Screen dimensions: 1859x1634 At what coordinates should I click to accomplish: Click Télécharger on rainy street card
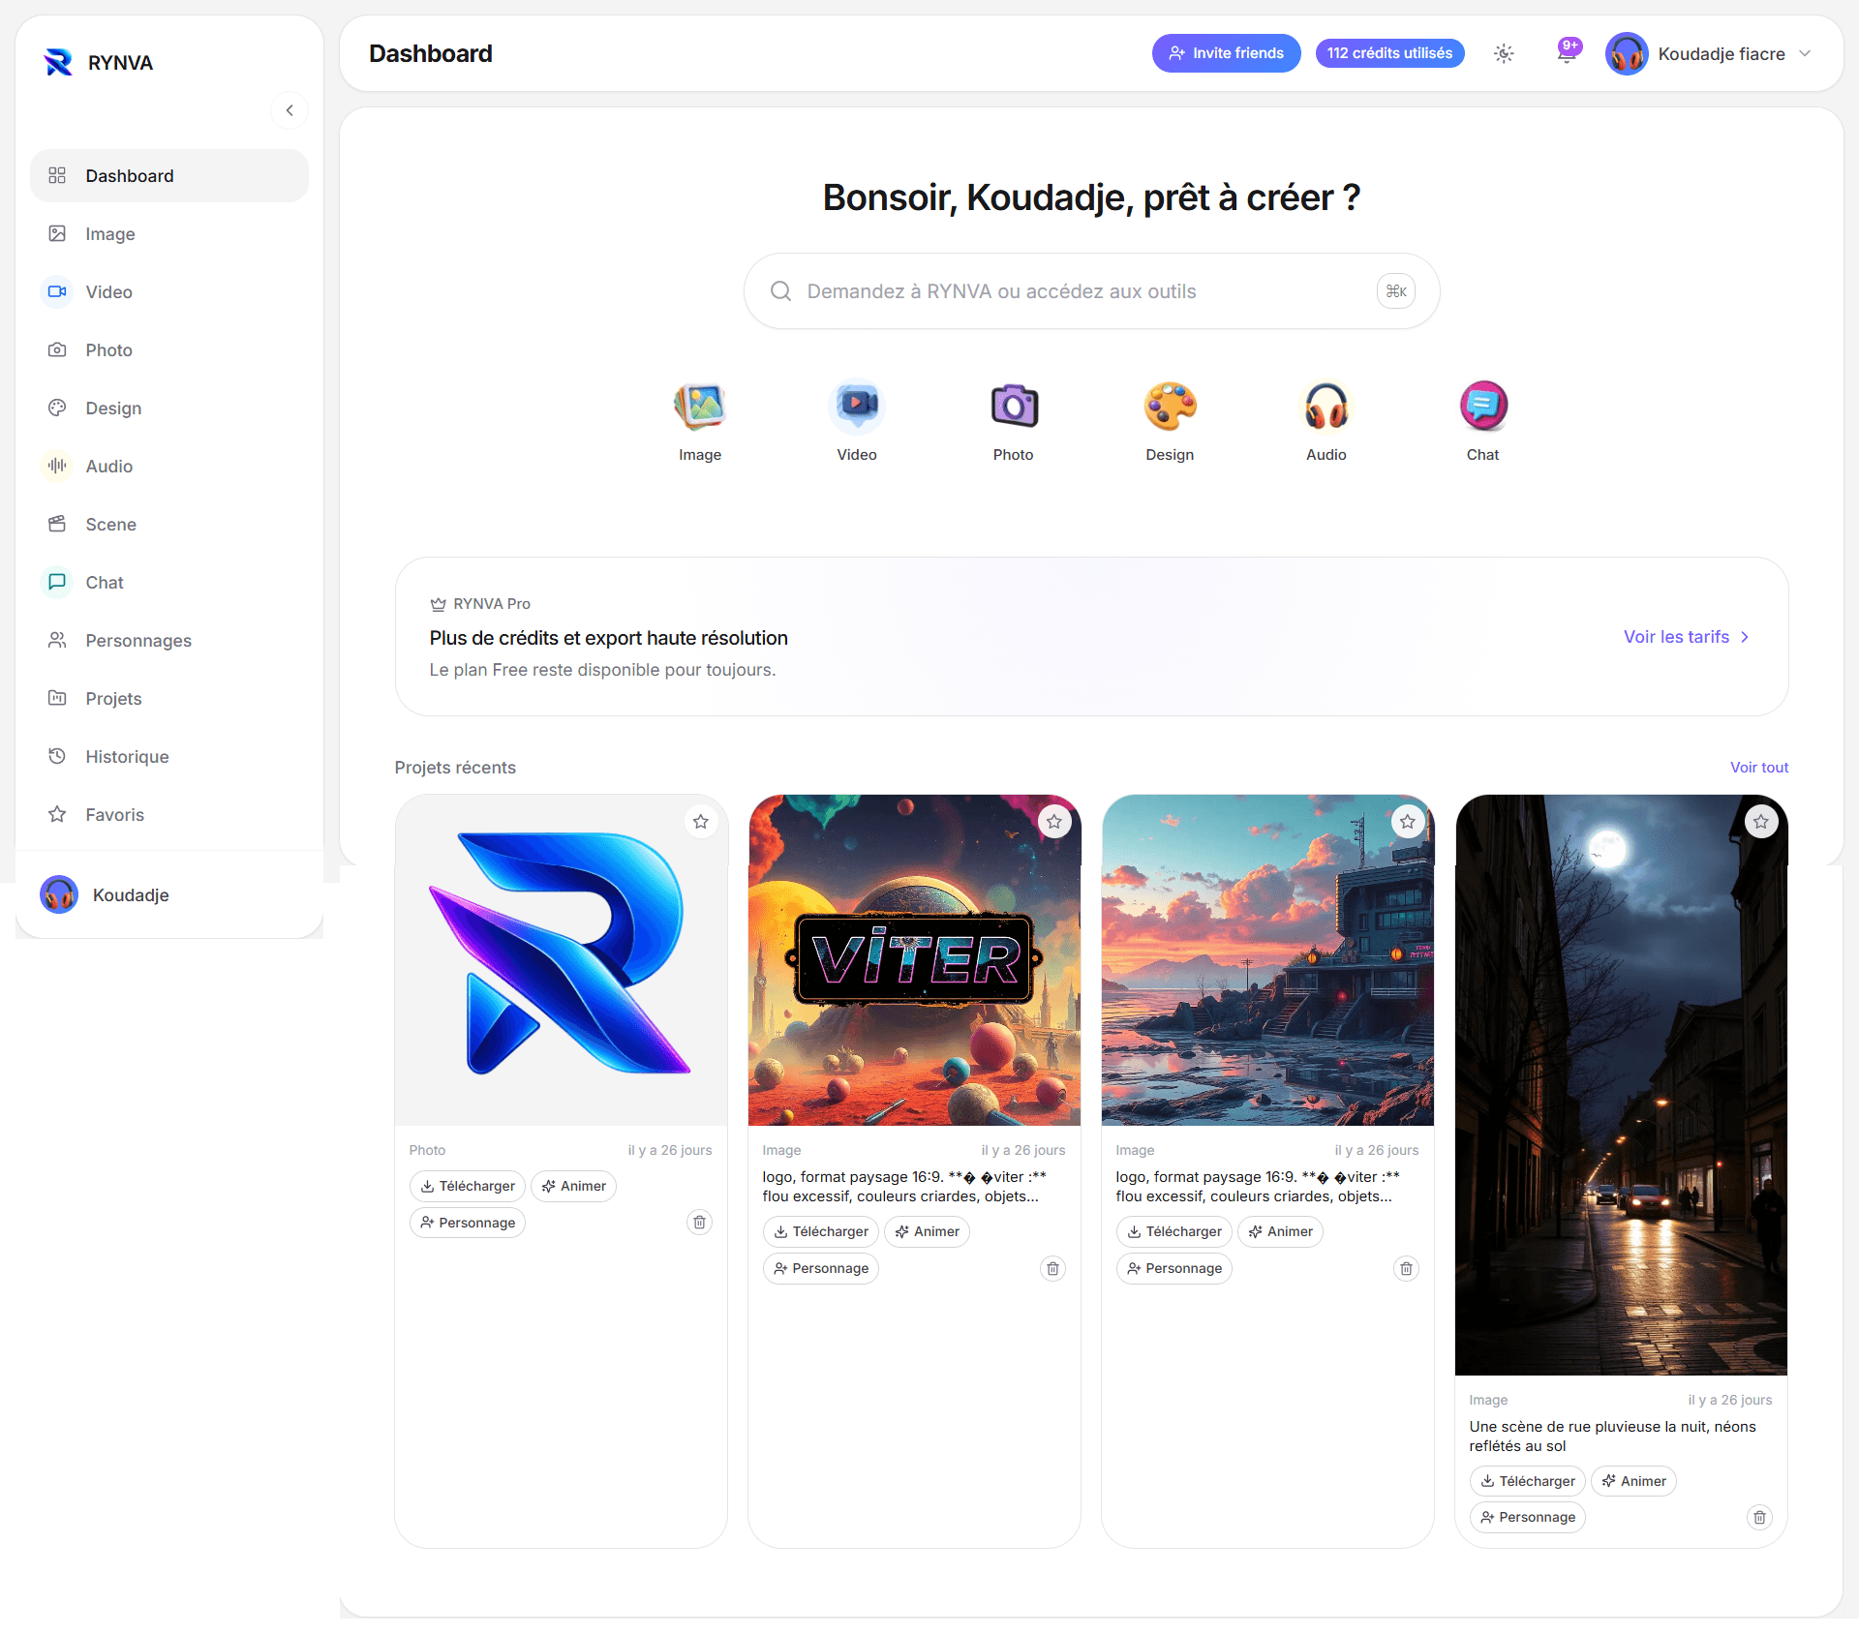(x=1528, y=1482)
